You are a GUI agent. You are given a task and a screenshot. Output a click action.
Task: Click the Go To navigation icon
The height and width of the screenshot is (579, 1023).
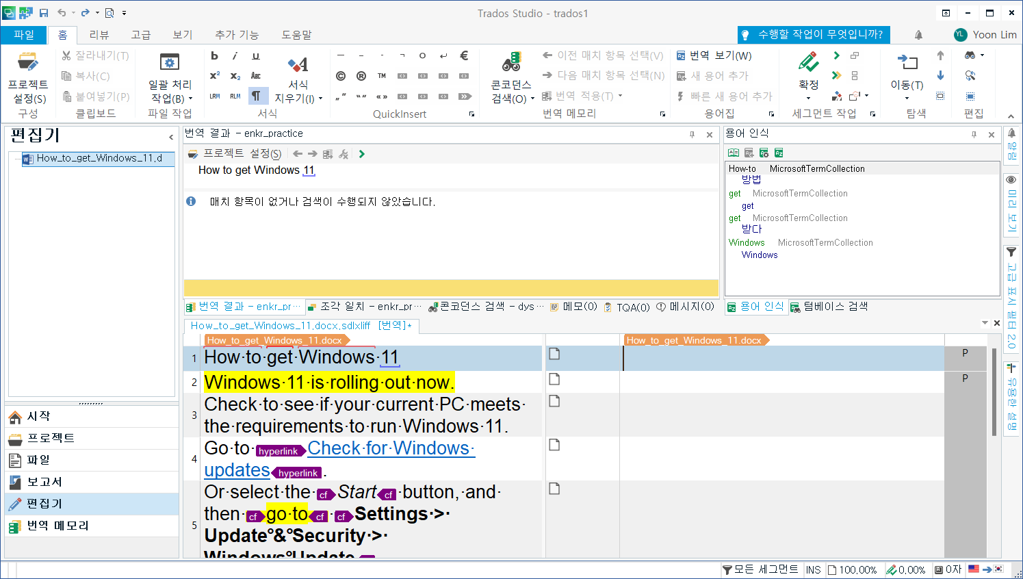pos(907,62)
